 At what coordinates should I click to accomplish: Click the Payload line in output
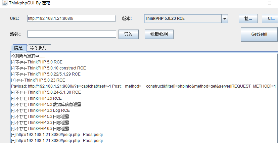pyautogui.click(x=143, y=86)
